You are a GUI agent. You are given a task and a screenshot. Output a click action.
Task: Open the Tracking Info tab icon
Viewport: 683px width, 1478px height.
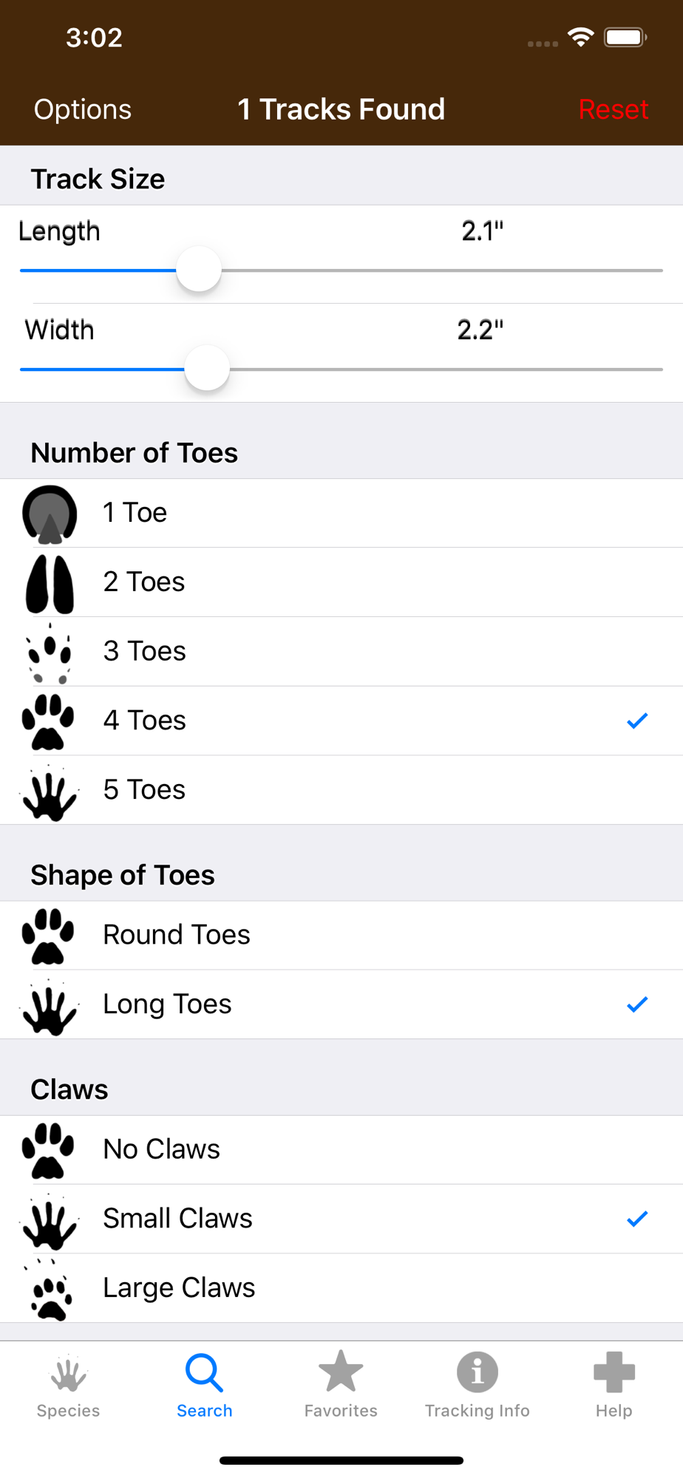click(478, 1372)
